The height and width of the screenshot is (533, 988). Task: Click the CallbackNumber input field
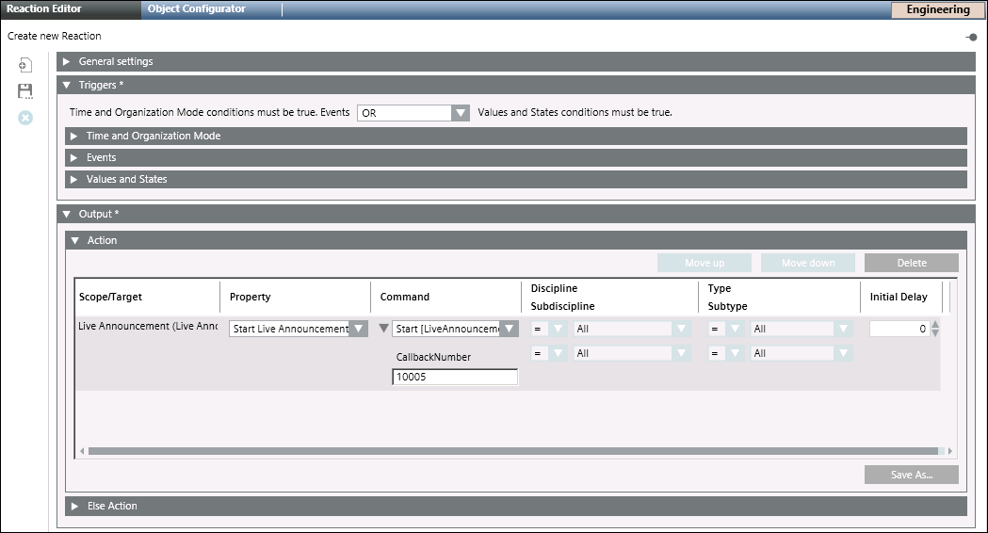pos(455,377)
